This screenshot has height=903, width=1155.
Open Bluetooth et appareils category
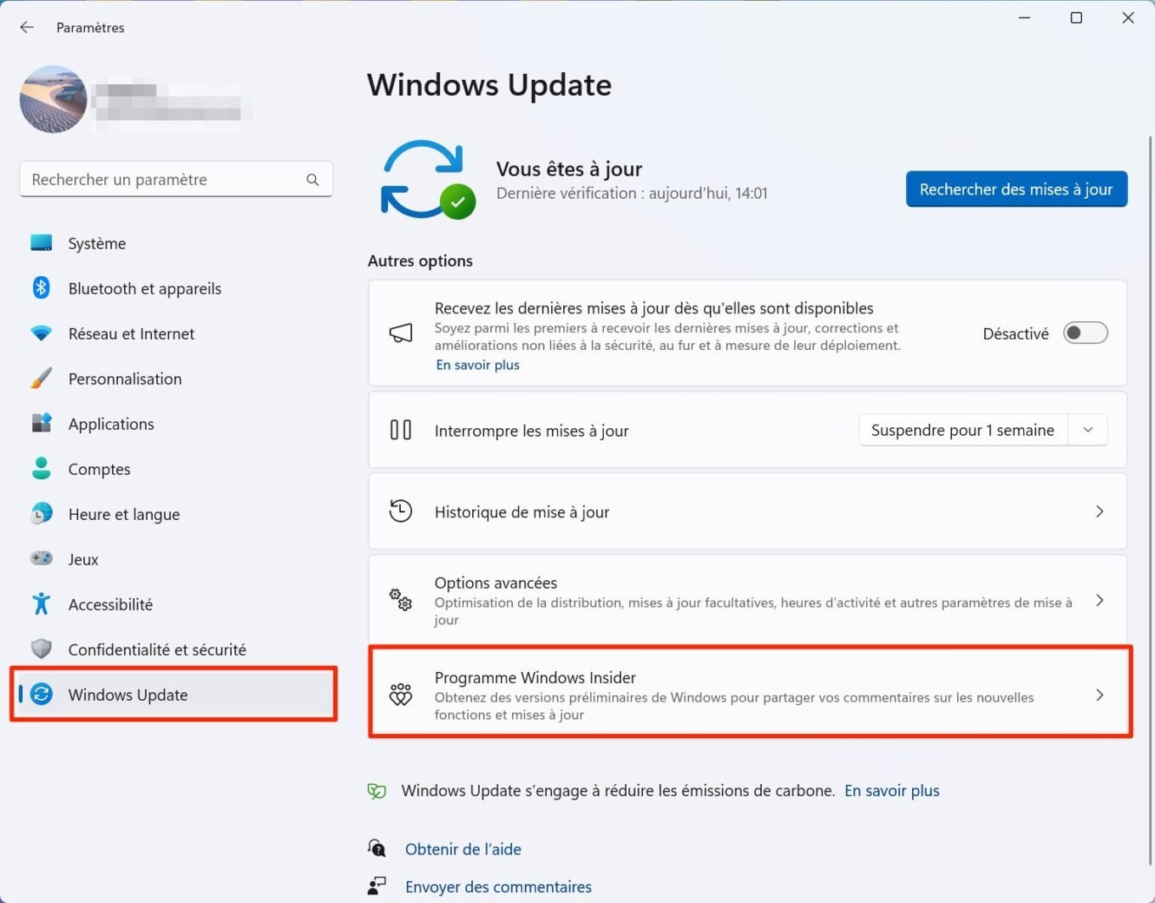(176, 288)
